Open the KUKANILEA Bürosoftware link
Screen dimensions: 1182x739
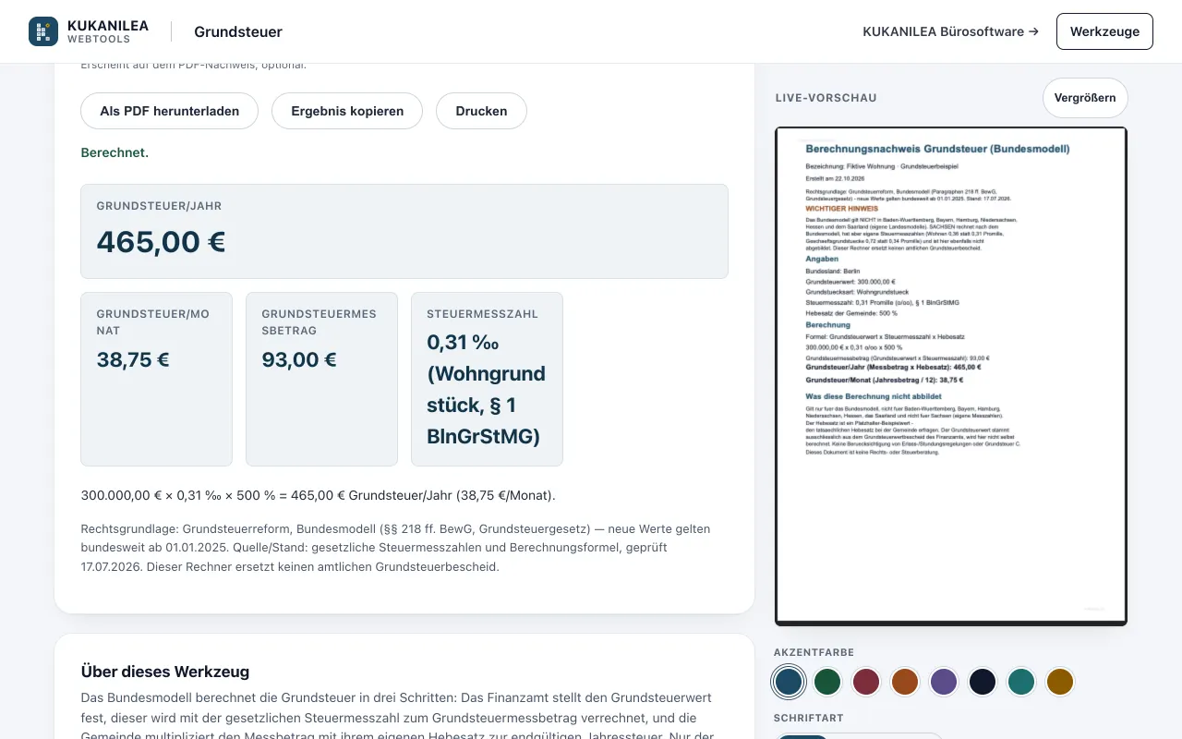point(950,31)
